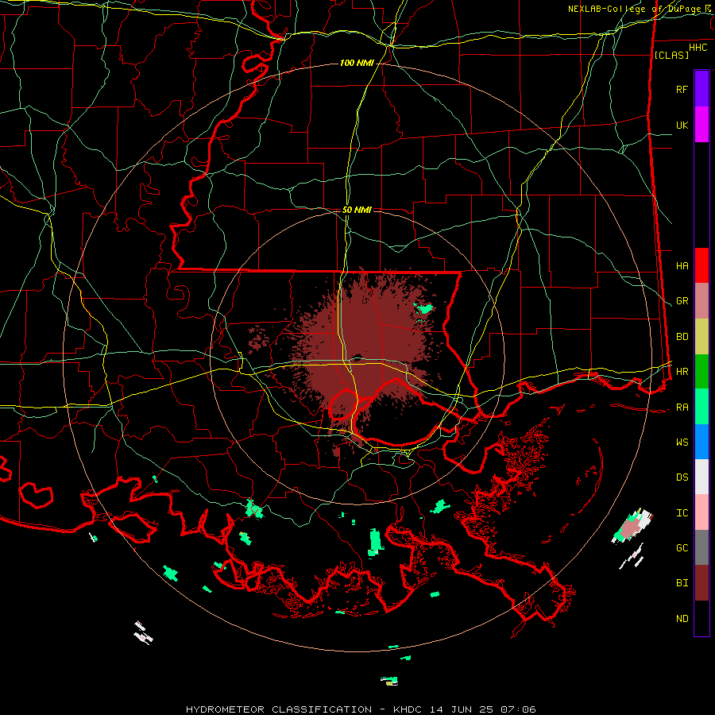
Task: Select the blue WS wet snow swatch
Action: [701, 442]
